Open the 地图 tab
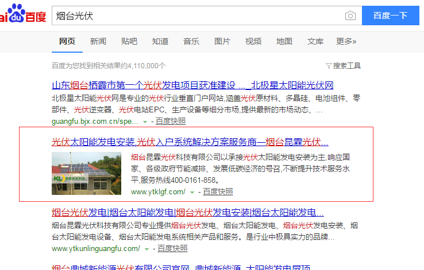This screenshot has width=424, height=270. [x=284, y=41]
